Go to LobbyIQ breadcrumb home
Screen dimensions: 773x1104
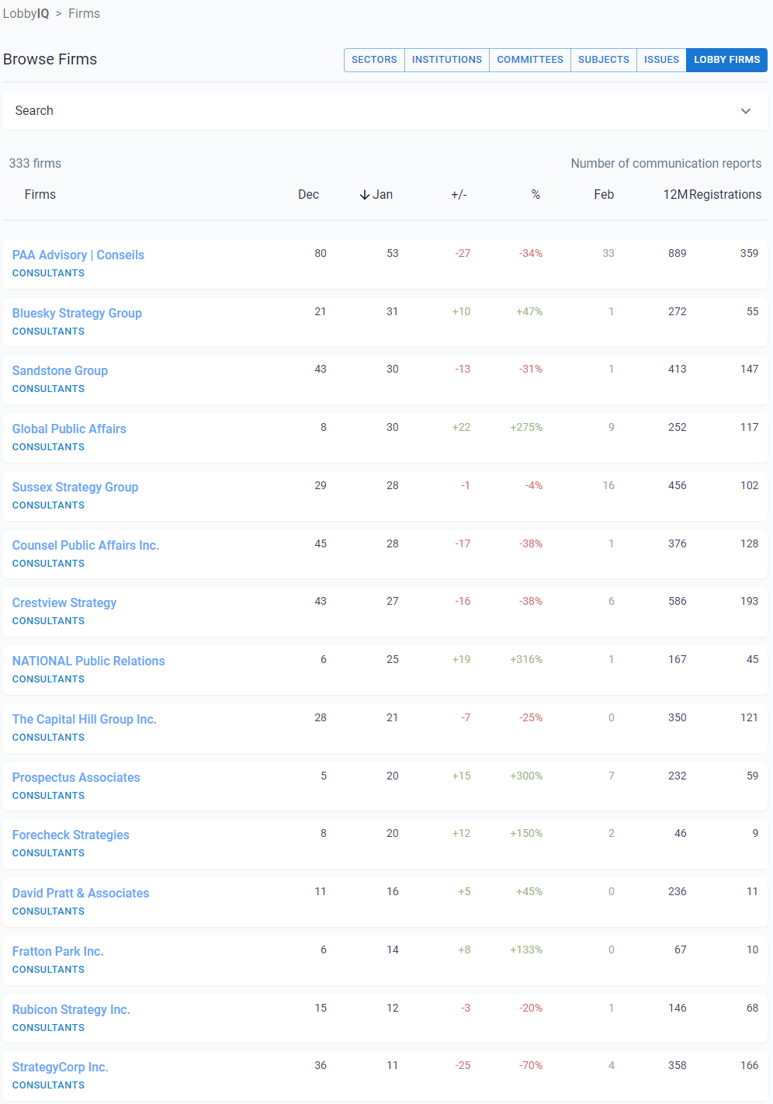26,14
